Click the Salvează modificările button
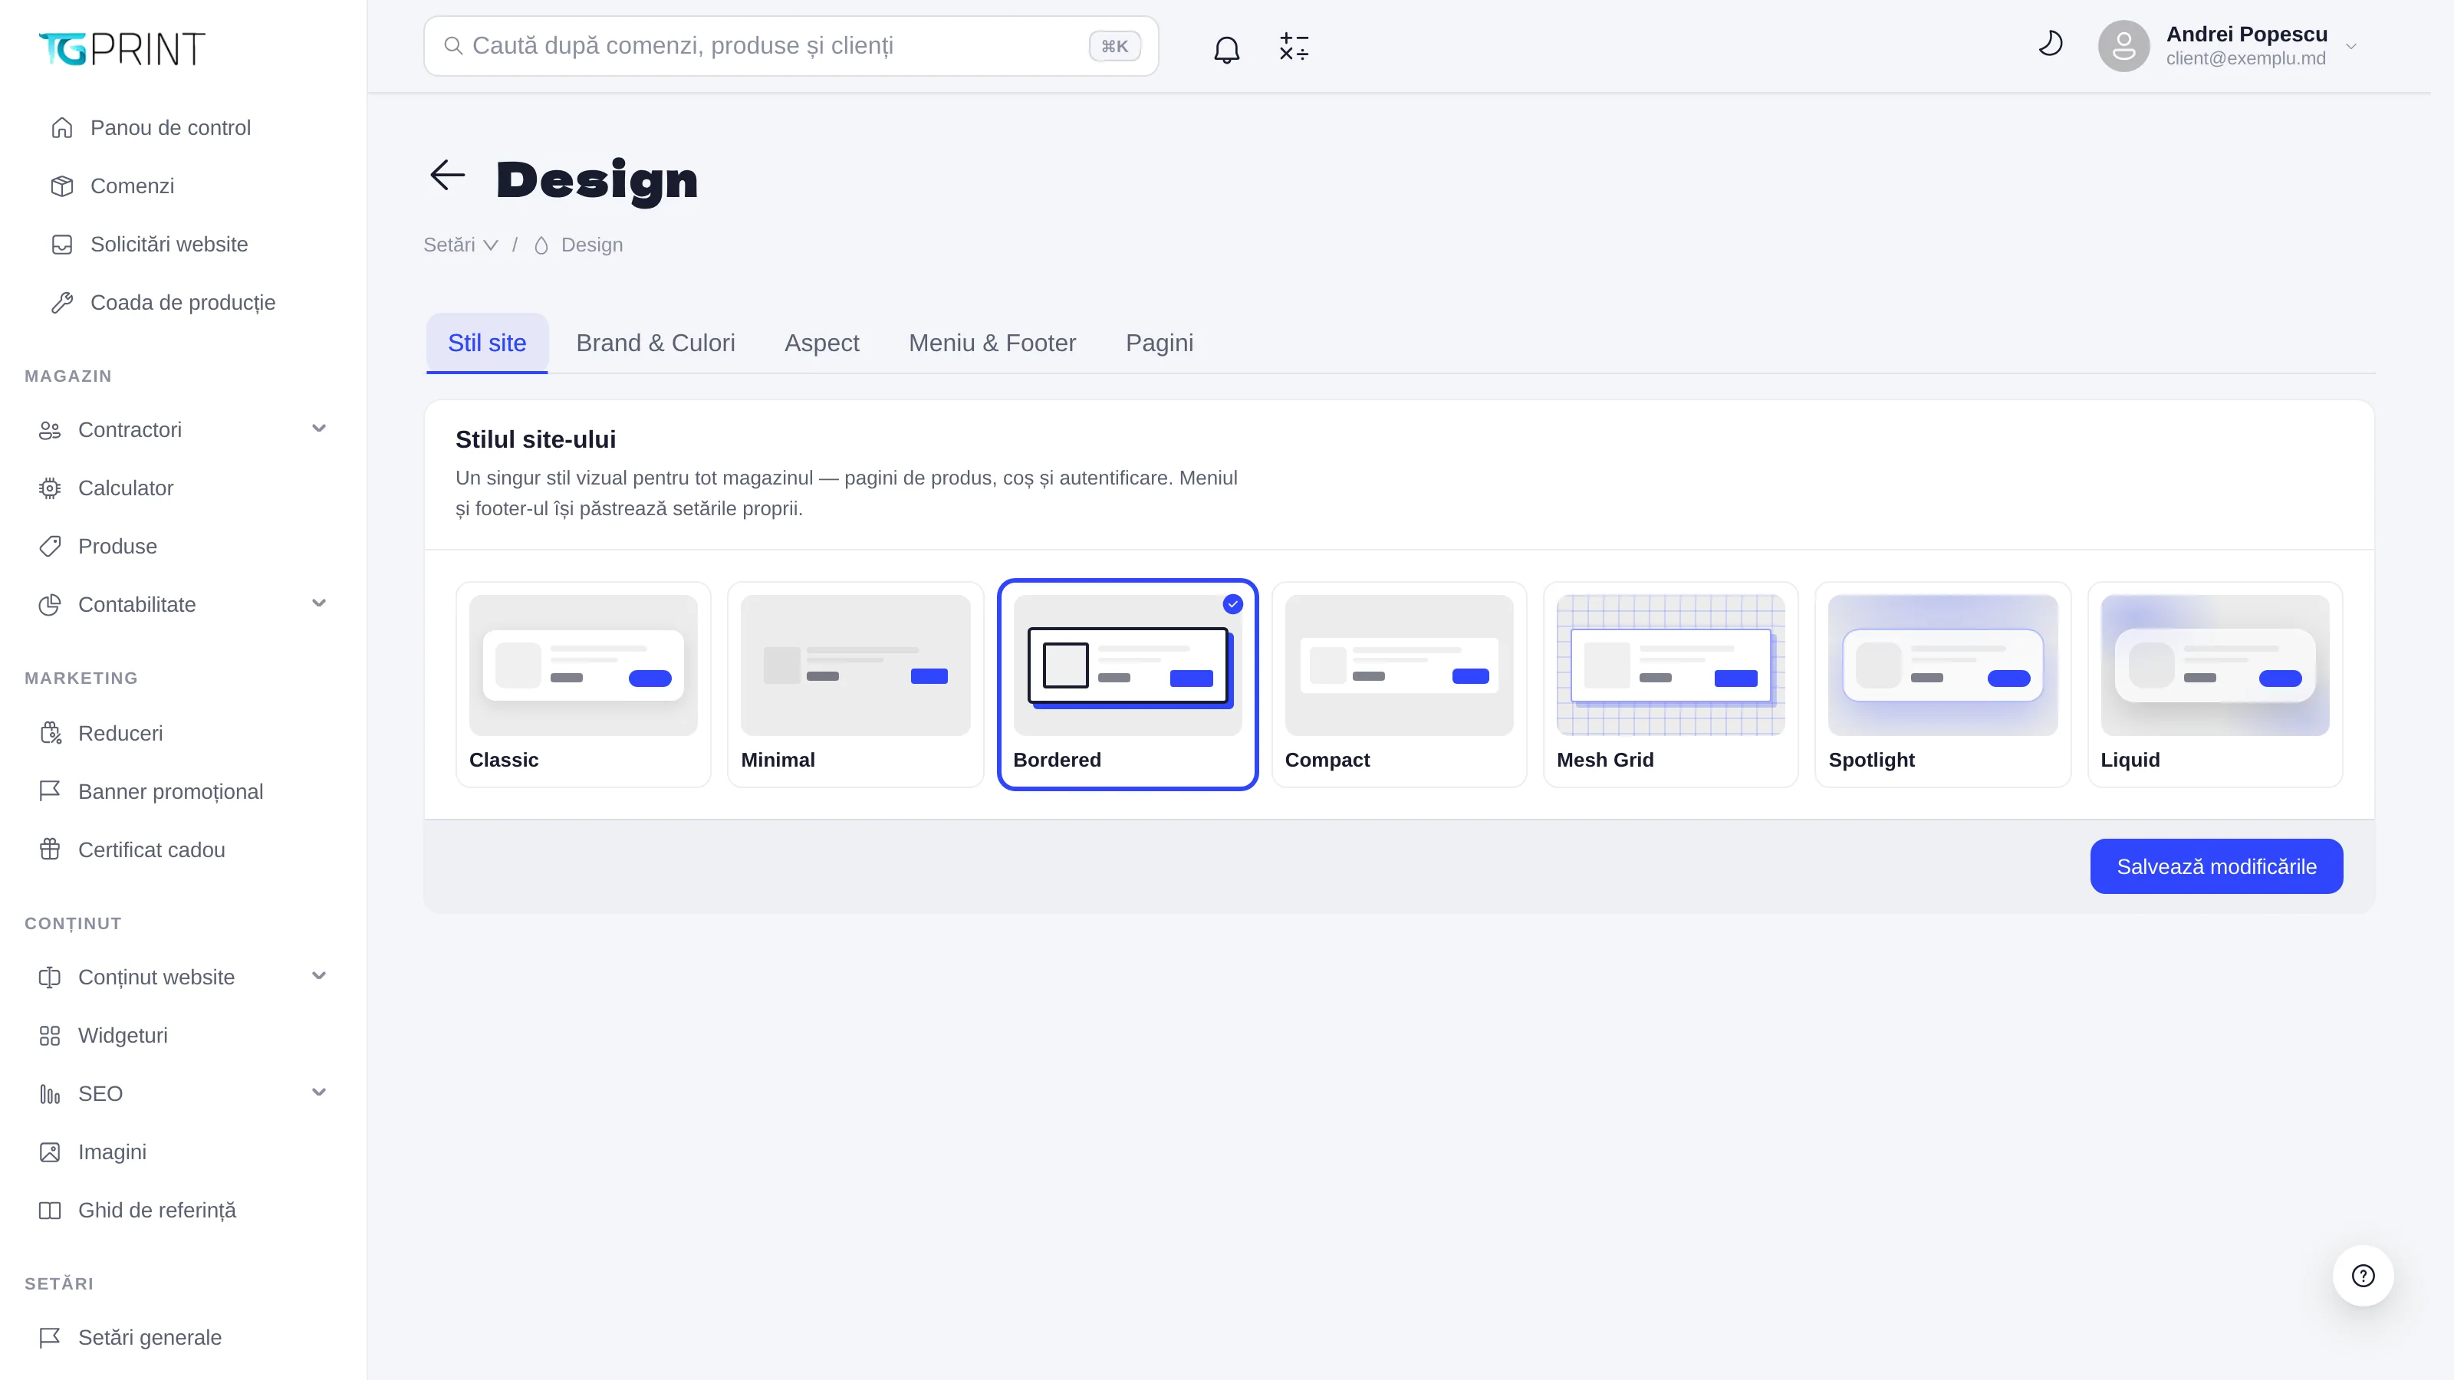Viewport: 2454px width, 1380px height. tap(2216, 866)
